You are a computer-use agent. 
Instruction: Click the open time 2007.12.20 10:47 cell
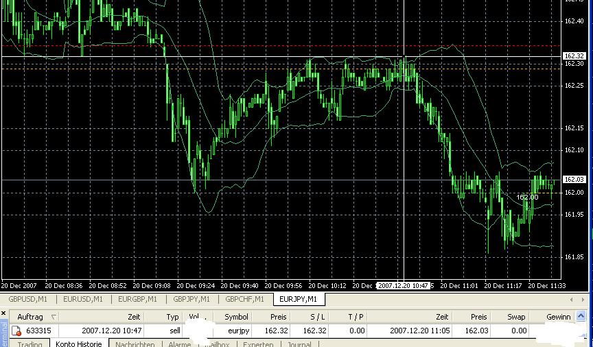point(112,331)
